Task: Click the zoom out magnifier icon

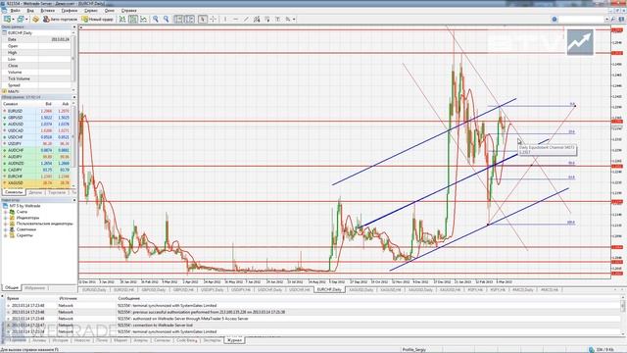Action: tap(166, 19)
